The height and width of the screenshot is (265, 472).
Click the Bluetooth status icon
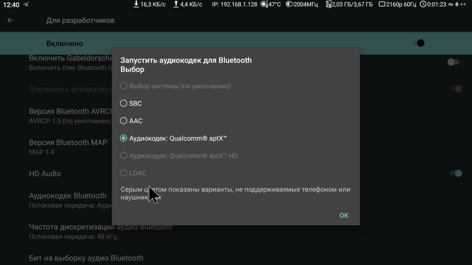(x=456, y=4)
